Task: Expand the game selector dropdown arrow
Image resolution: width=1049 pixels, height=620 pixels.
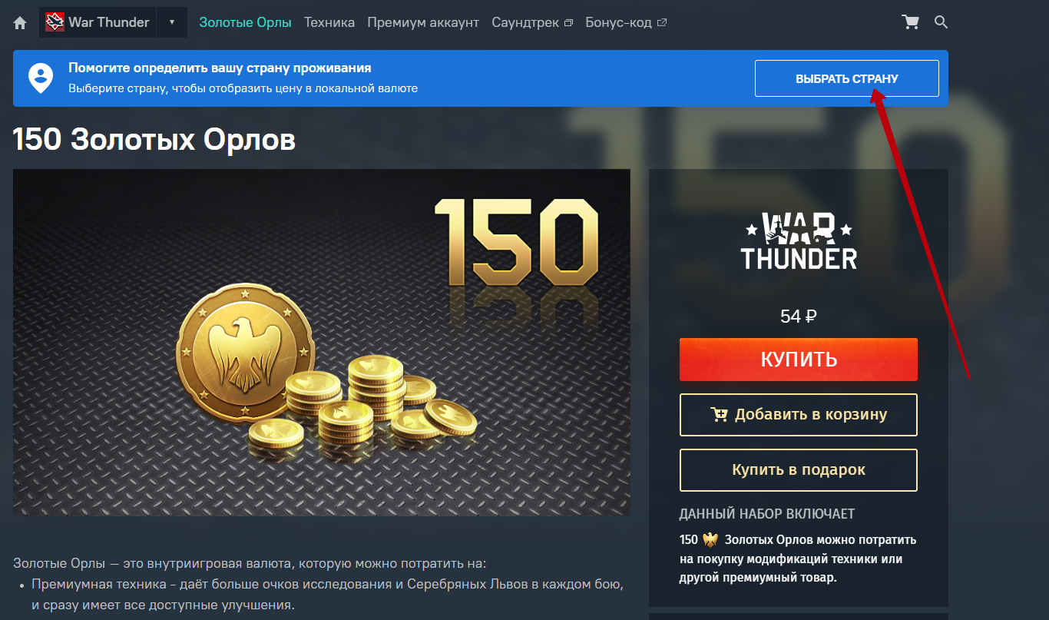Action: [172, 22]
